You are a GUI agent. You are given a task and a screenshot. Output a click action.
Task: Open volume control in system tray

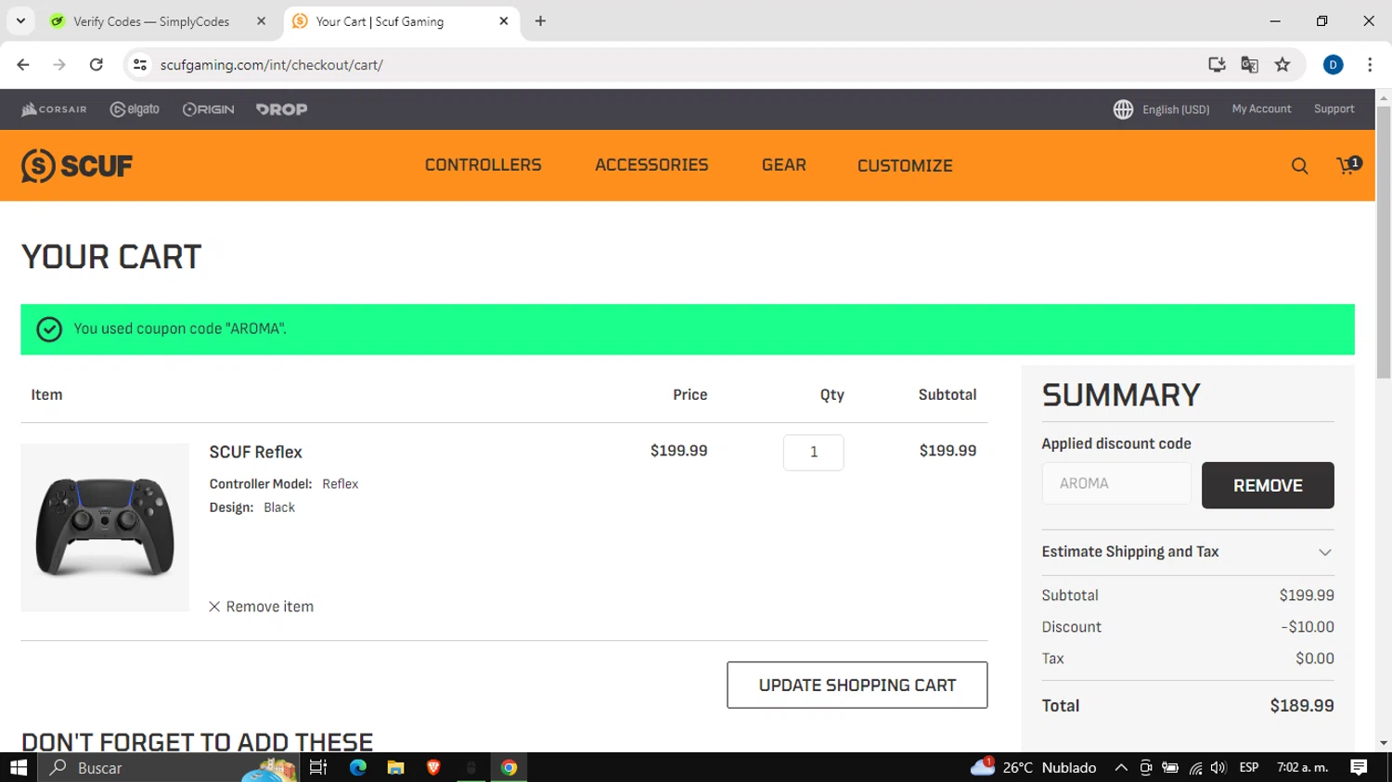[1218, 767]
